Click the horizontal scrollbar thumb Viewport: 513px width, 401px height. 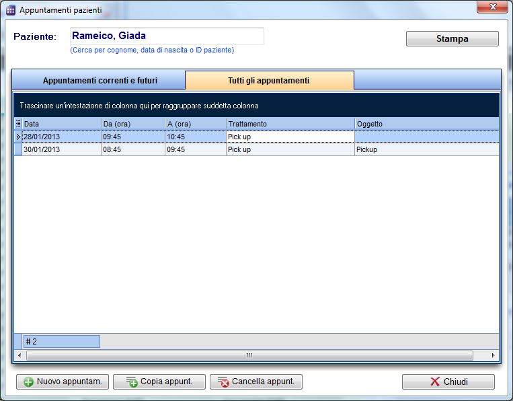tap(249, 355)
